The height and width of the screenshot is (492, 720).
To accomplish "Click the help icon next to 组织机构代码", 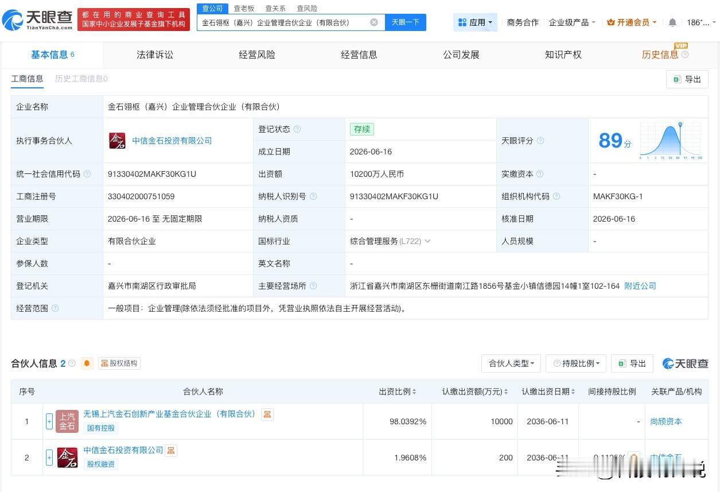I will 556,196.
